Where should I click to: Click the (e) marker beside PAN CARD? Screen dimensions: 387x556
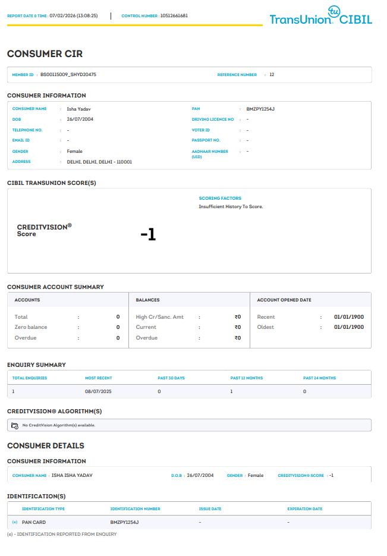15,522
